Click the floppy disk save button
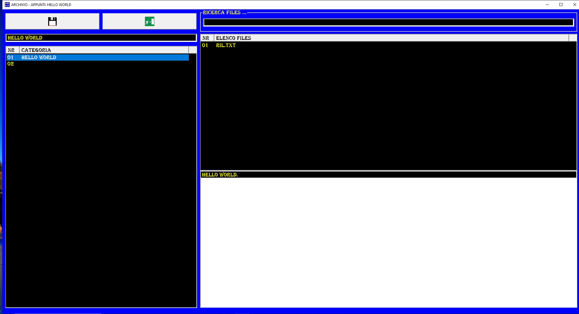The height and width of the screenshot is (314, 579). coord(52,21)
